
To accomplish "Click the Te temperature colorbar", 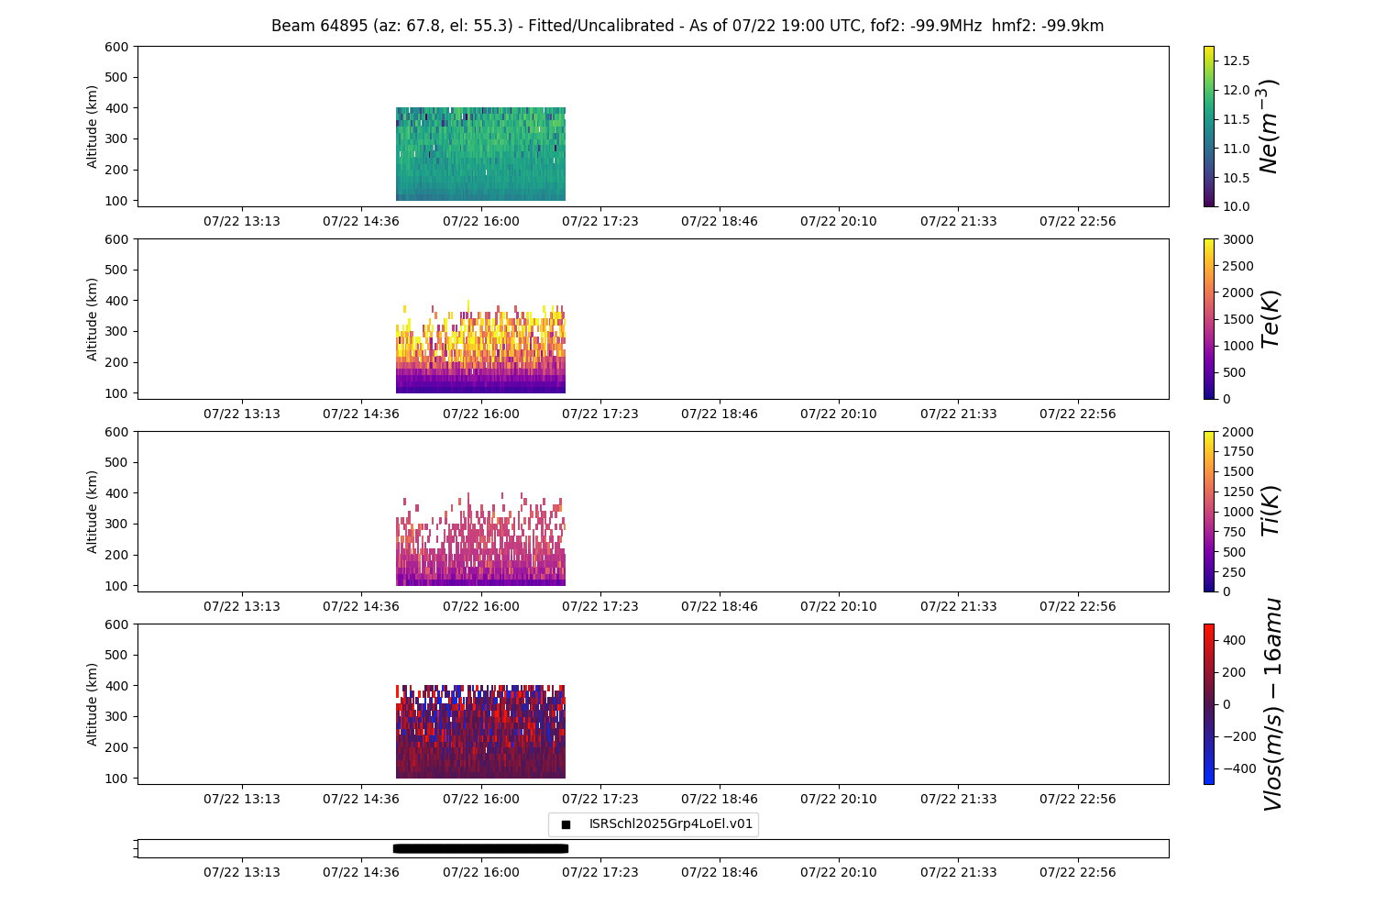I will (x=1208, y=319).
